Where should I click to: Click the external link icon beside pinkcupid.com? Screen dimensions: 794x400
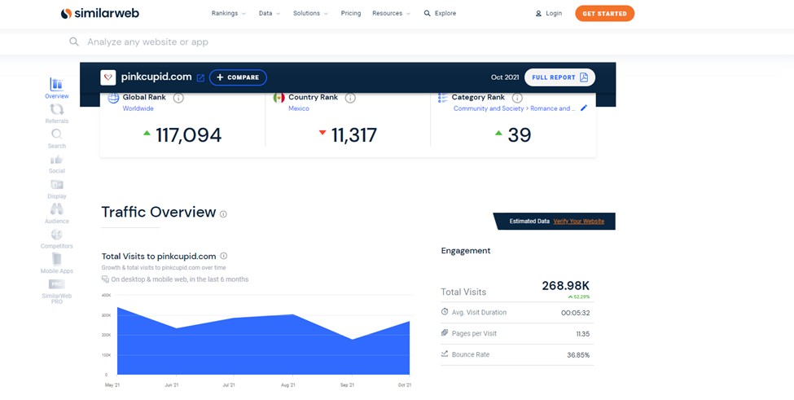200,77
